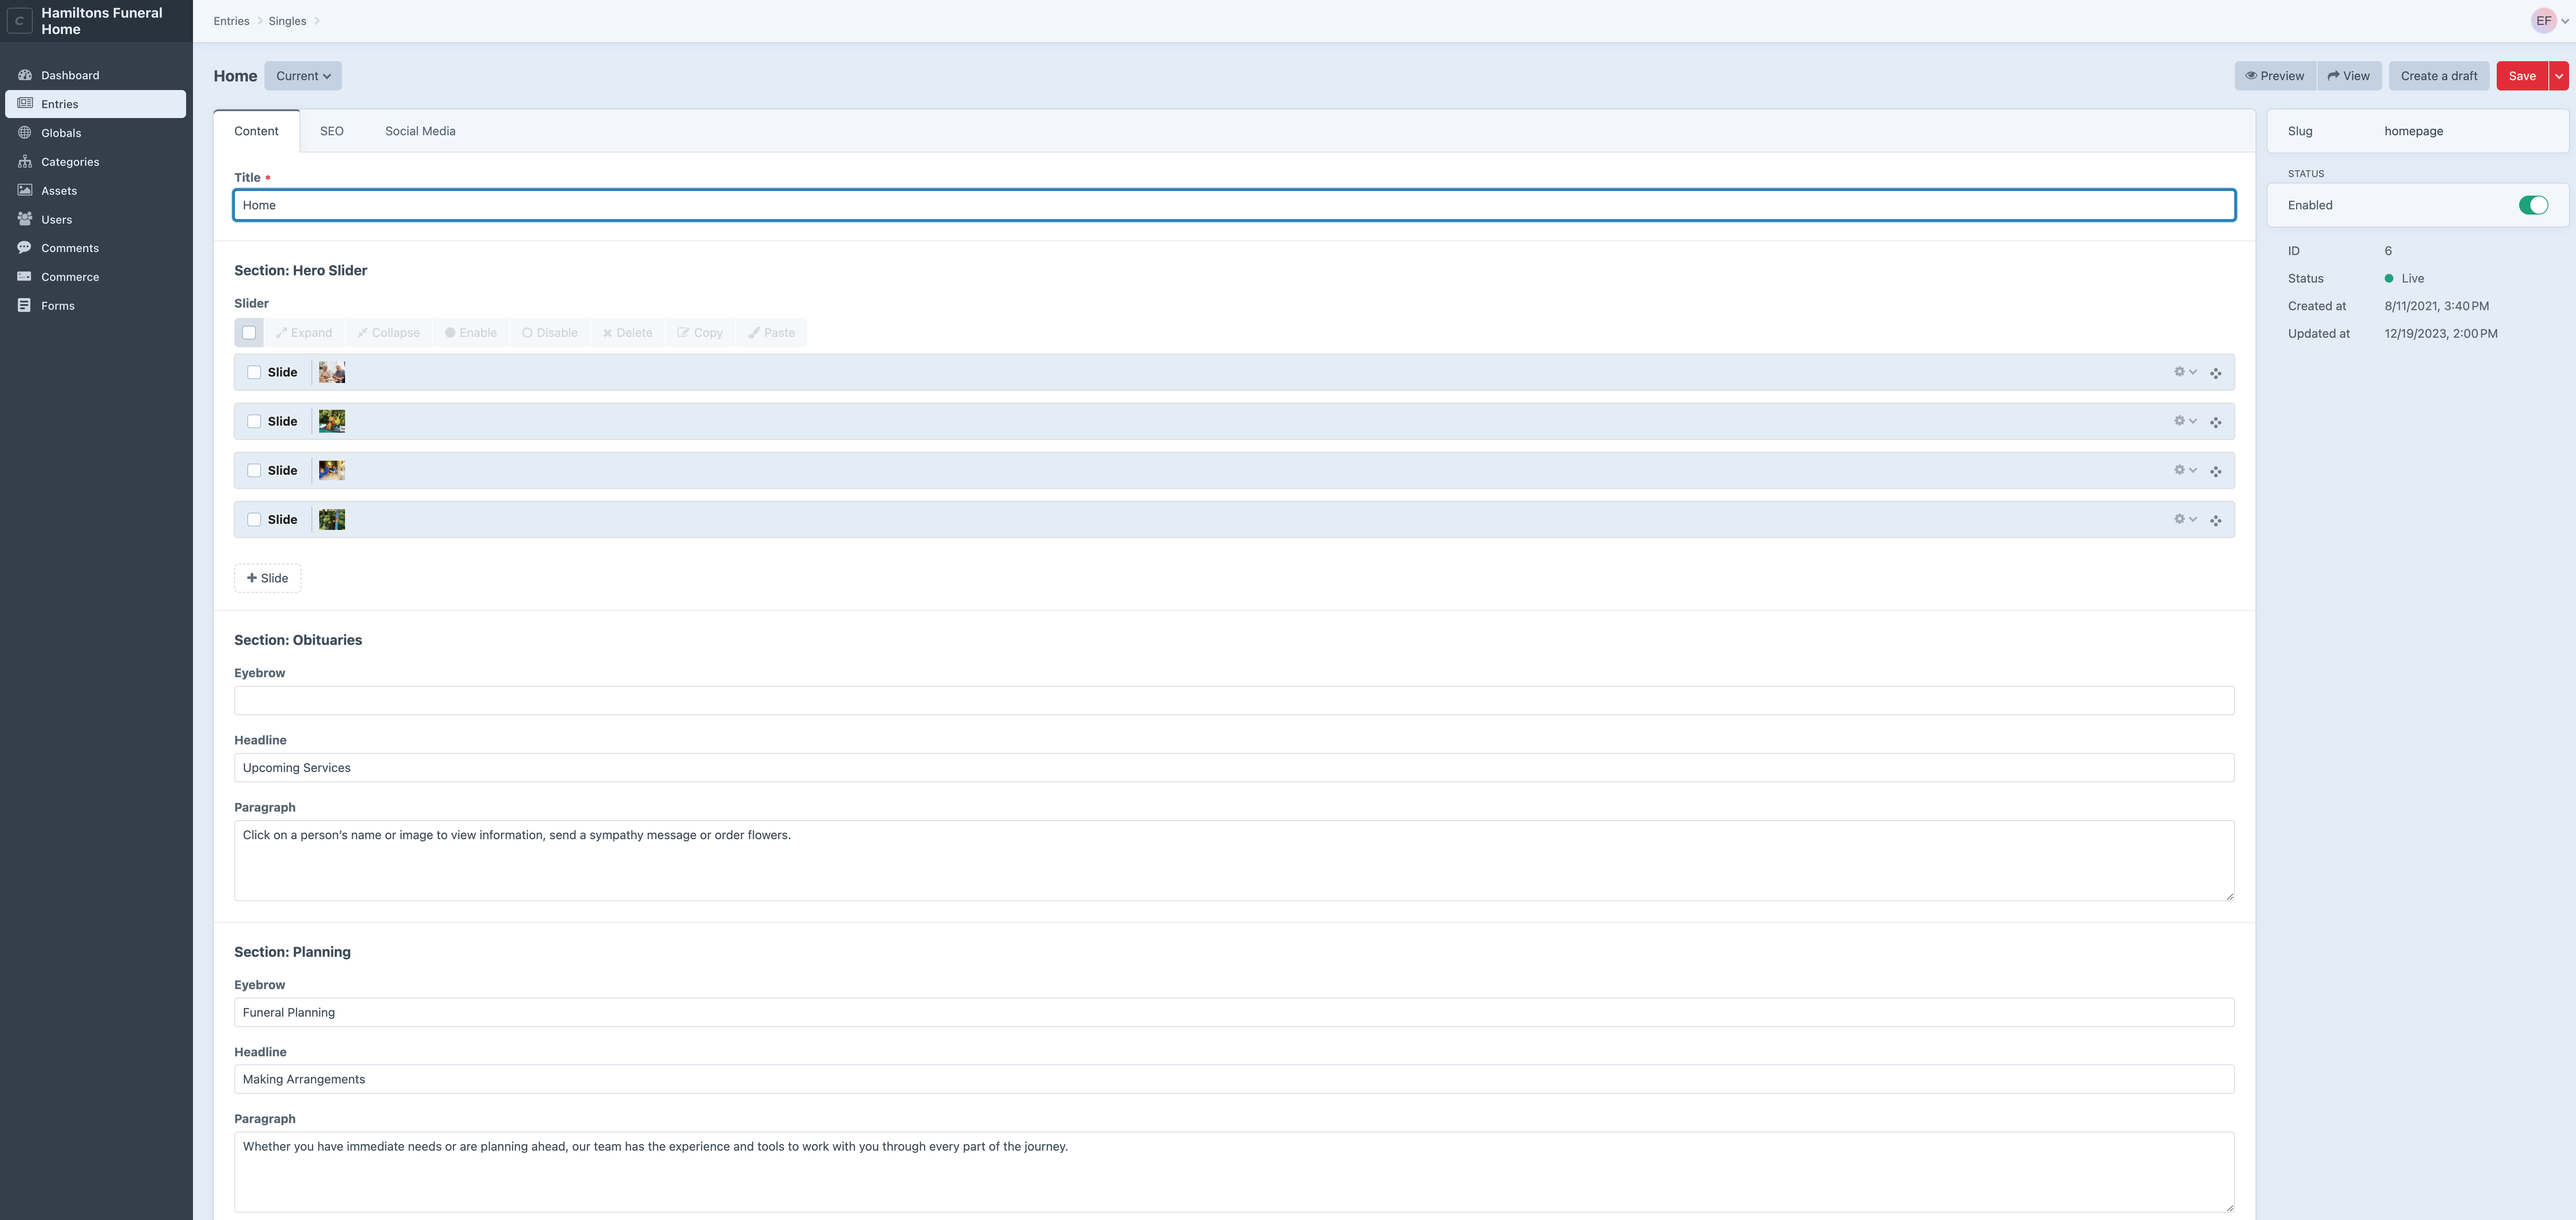This screenshot has width=2576, height=1220.
Task: Open third slide's image thumbnail
Action: (x=332, y=470)
